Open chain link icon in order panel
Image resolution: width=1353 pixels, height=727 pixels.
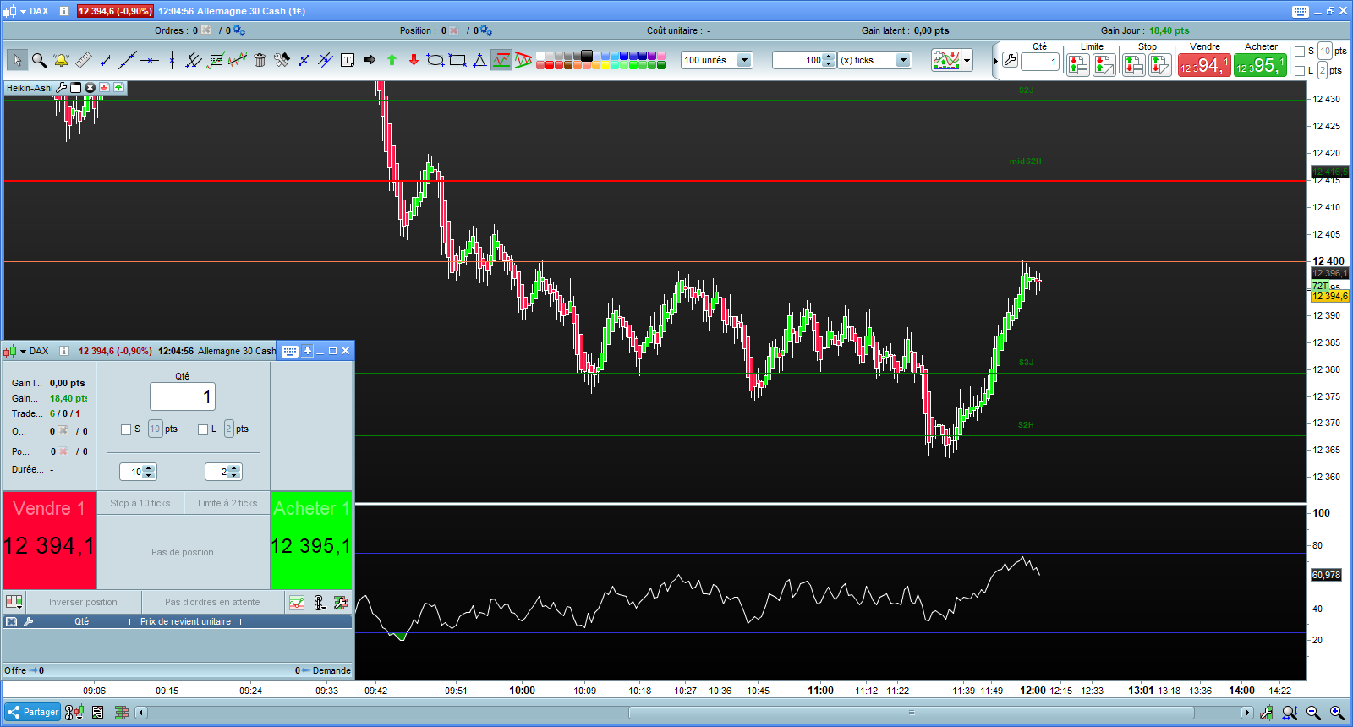(x=320, y=602)
